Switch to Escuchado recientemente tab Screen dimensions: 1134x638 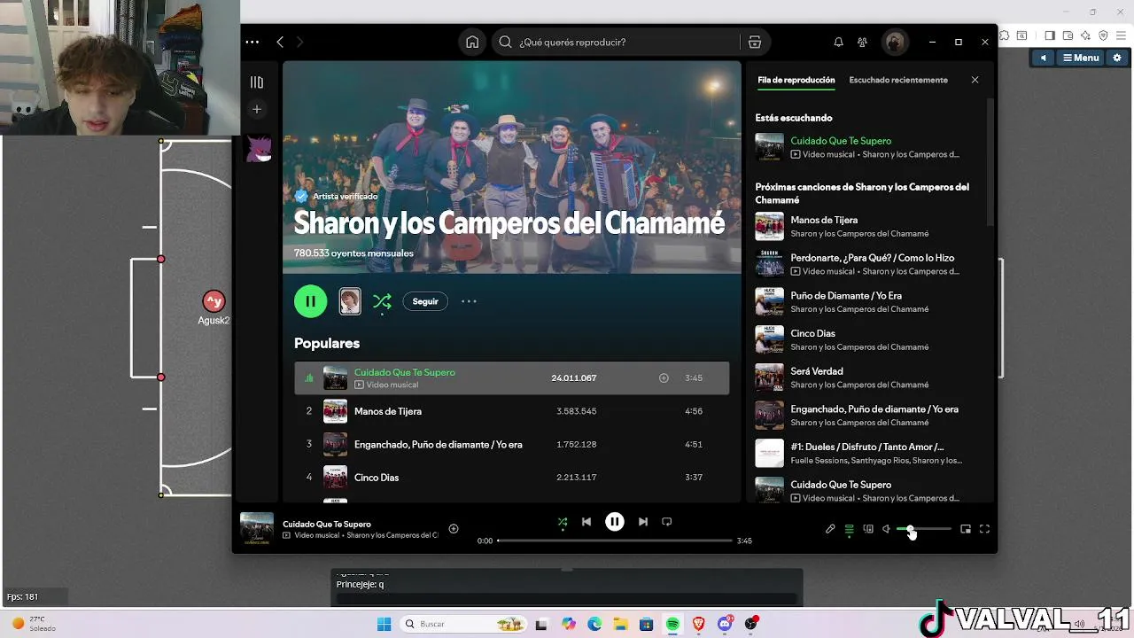click(x=898, y=80)
